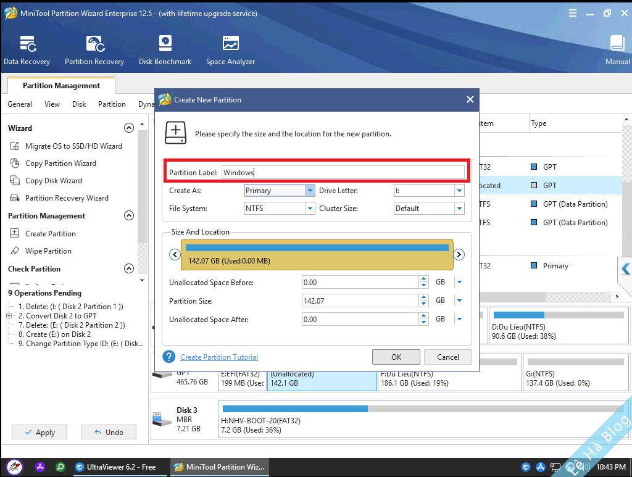This screenshot has height=477, width=632.
Task: Open the green search taskbar icon
Action: tap(60, 467)
